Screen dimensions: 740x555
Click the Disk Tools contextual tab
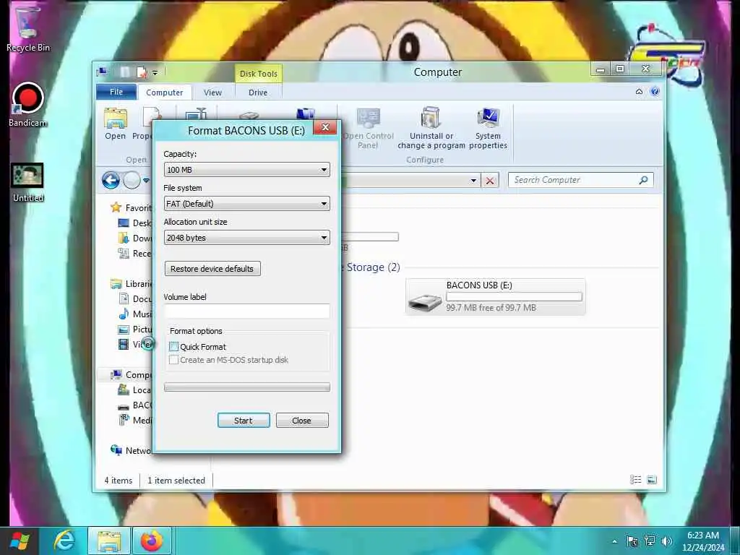click(x=258, y=74)
